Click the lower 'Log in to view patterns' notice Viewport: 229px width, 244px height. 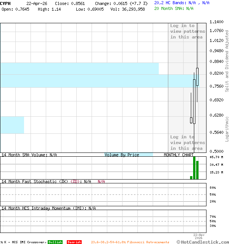187,143
